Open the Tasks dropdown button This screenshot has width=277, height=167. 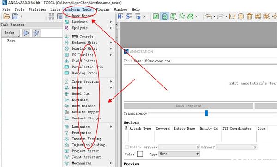(11, 33)
